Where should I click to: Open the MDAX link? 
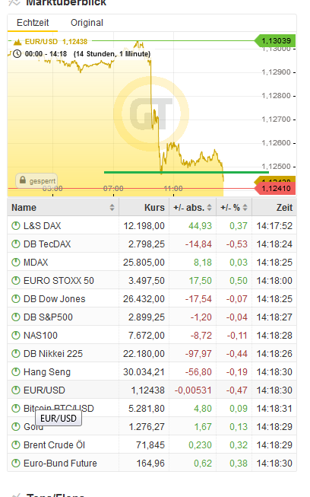tap(36, 263)
